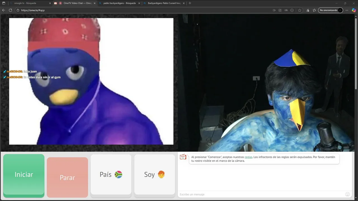The image size is (358, 201).
Task: Open the 'No sincronizando' profile button
Action: click(x=331, y=10)
